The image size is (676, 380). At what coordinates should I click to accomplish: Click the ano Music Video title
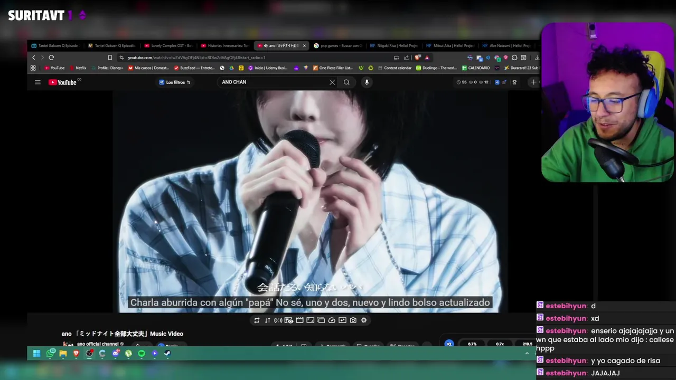(x=123, y=334)
